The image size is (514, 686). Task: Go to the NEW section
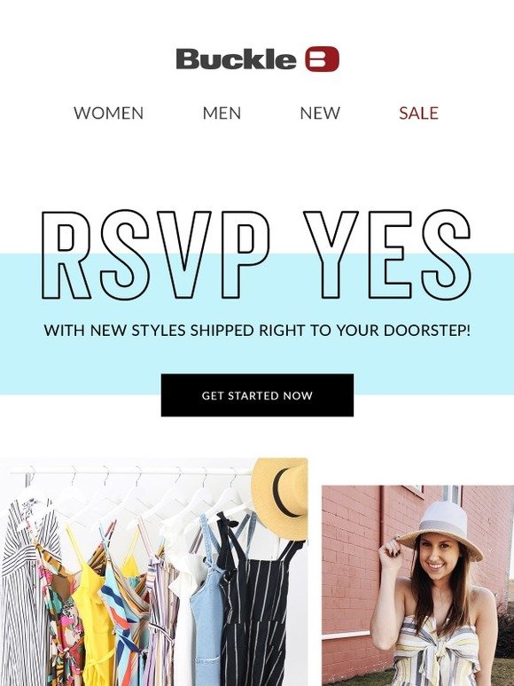pos(320,113)
